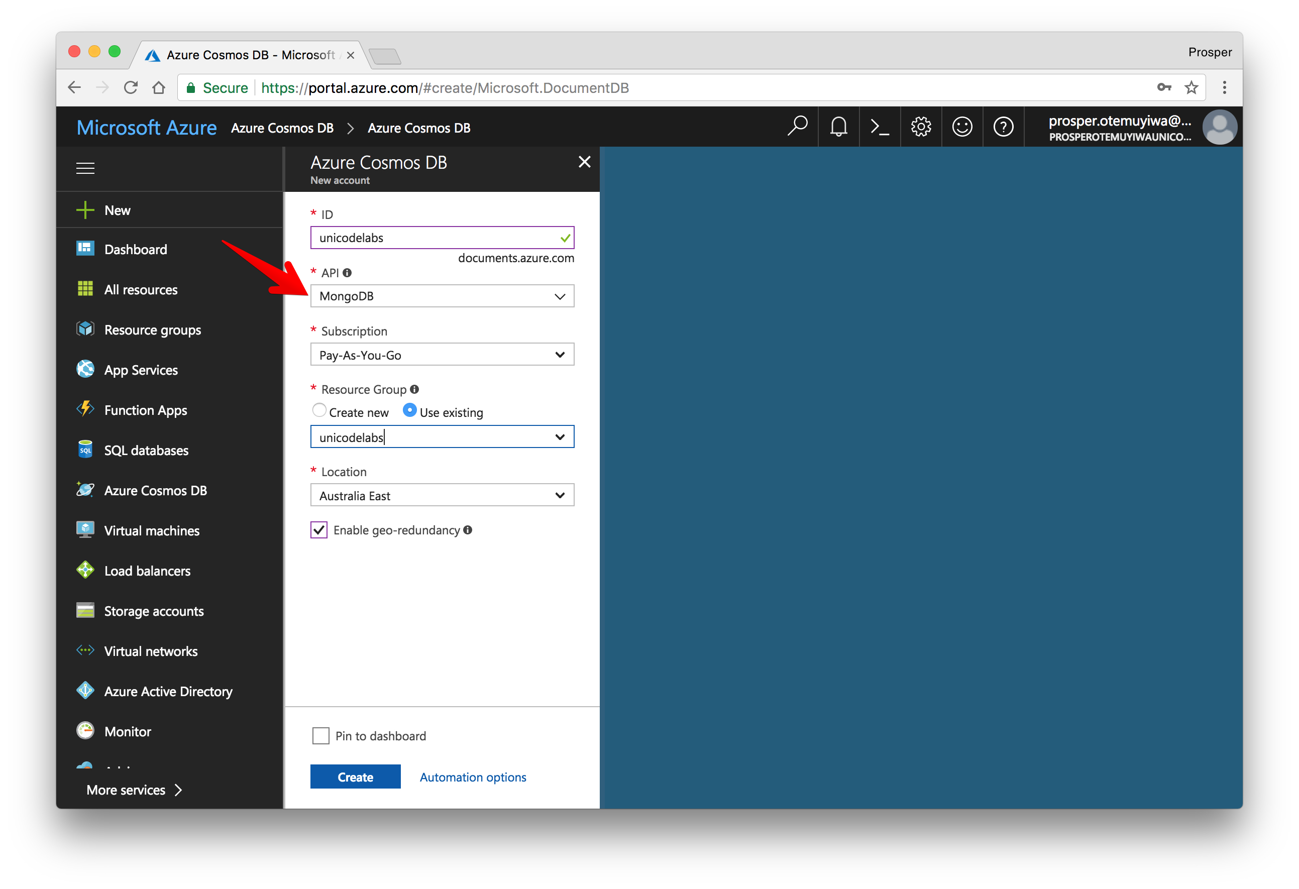The width and height of the screenshot is (1299, 889).
Task: Select the Create new radio button
Action: point(319,411)
